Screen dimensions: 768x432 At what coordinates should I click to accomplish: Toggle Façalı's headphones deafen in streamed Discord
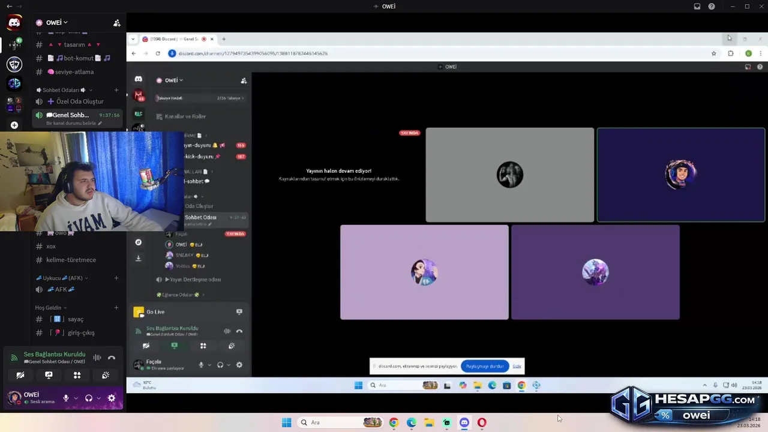(x=220, y=365)
